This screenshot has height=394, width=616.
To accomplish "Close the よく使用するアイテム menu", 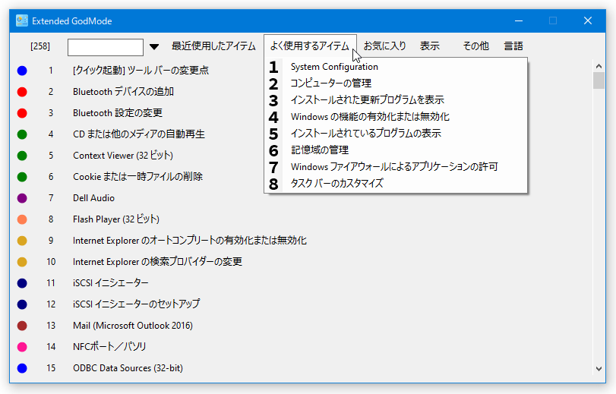I will [310, 46].
